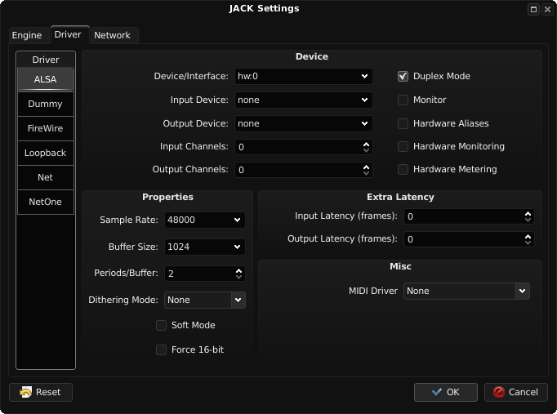Maximize the JACK Settings window
Image resolution: width=557 pixels, height=414 pixels.
click(x=533, y=10)
